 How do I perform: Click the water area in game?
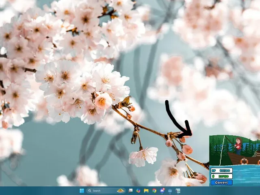[x=246, y=176]
